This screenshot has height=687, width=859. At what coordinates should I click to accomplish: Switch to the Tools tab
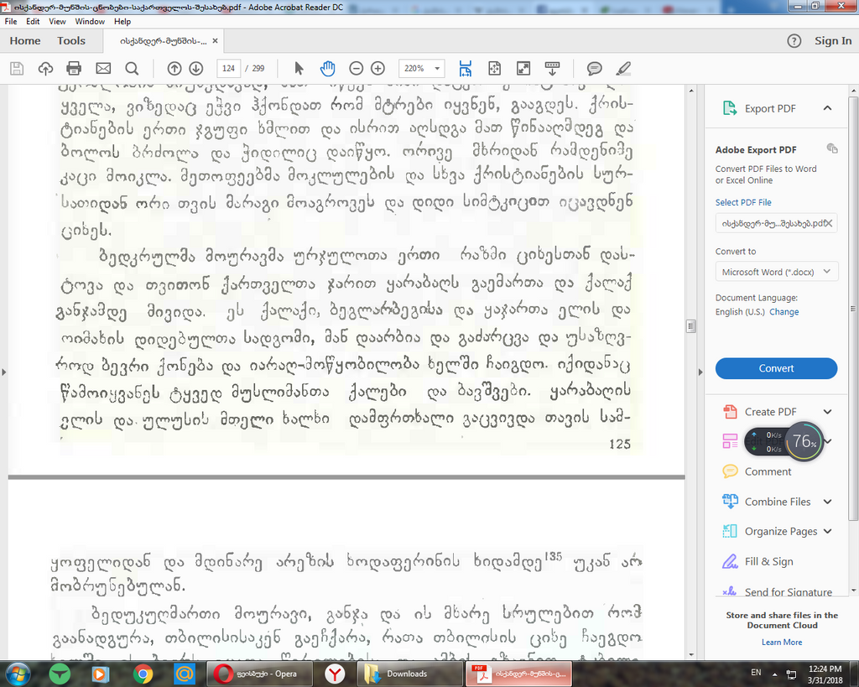pos(71,40)
